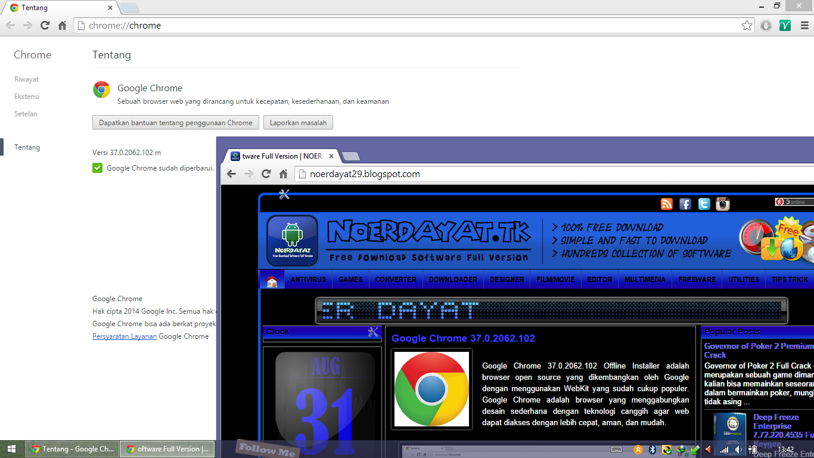Expand the bookmark star in the address bar

(x=747, y=26)
